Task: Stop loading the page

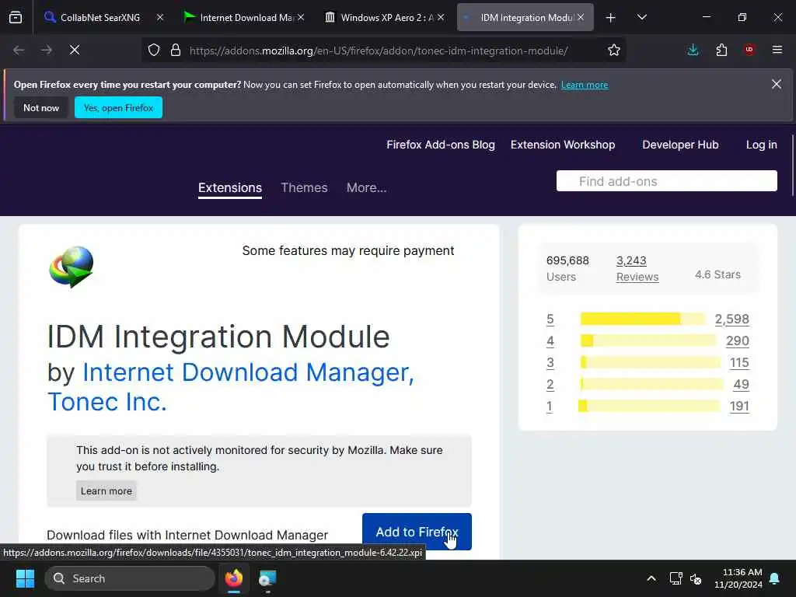Action: tap(75, 50)
